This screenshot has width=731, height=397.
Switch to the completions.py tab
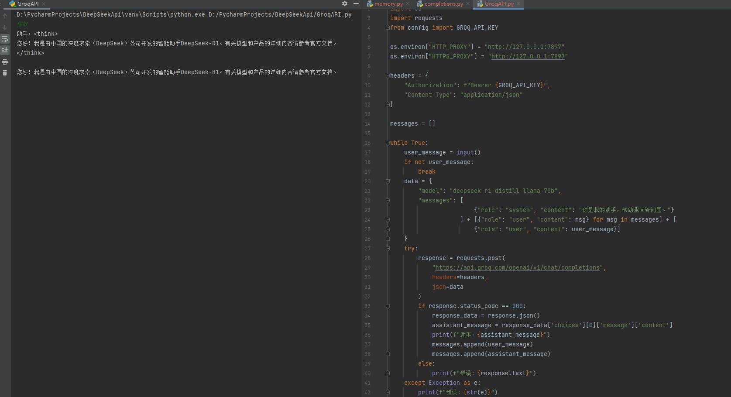pos(443,4)
